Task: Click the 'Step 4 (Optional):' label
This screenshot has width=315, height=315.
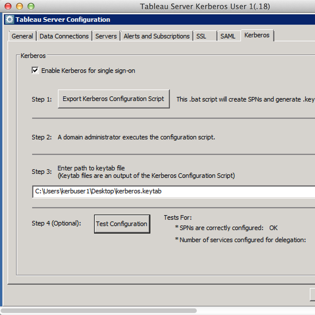Action: [57, 223]
